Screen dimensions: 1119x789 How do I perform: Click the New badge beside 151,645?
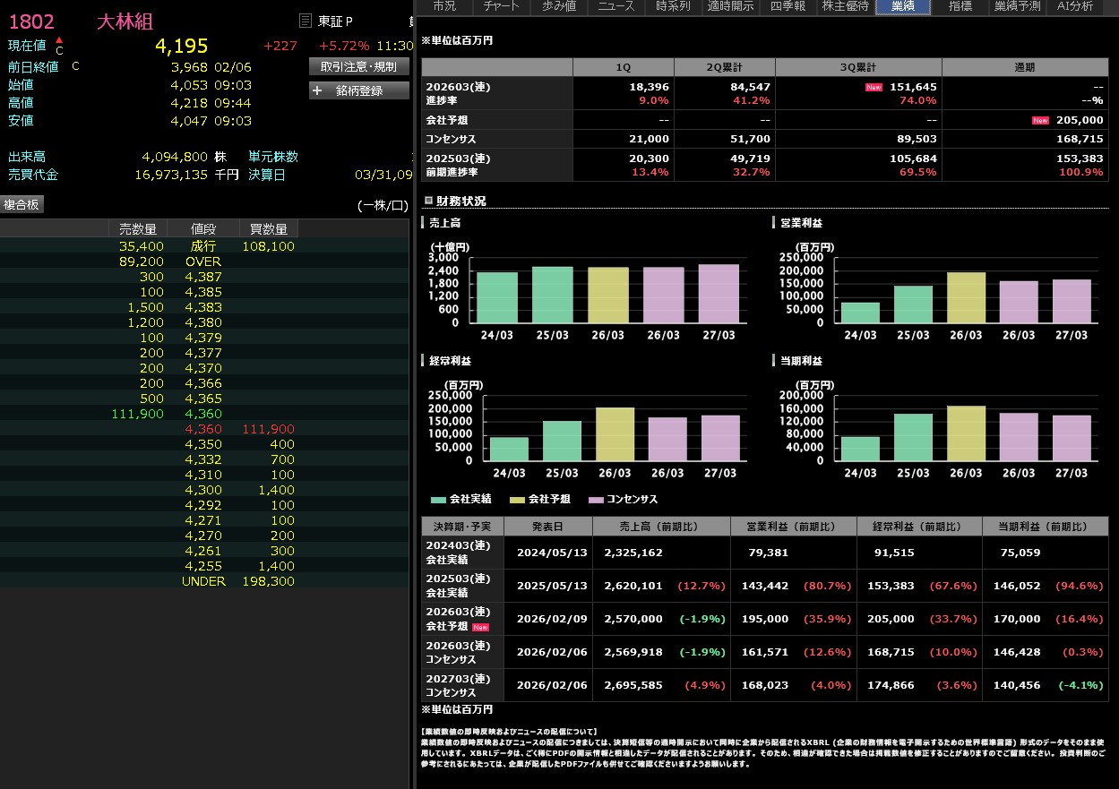tap(874, 87)
